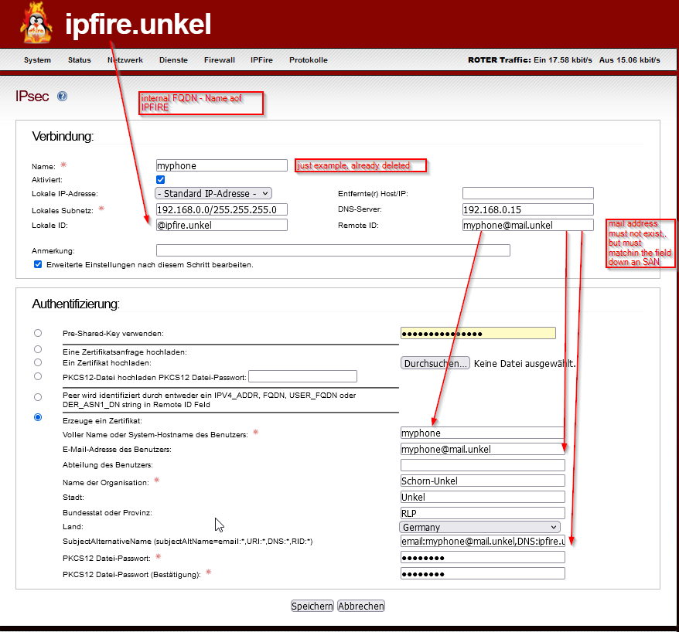Open the Dienste menu
Screen dimensions: 679x632
tap(173, 60)
